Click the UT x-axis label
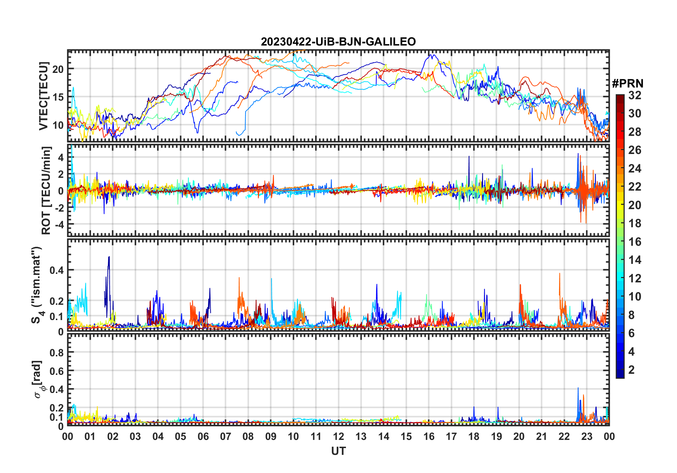The image size is (677, 473). [x=338, y=451]
